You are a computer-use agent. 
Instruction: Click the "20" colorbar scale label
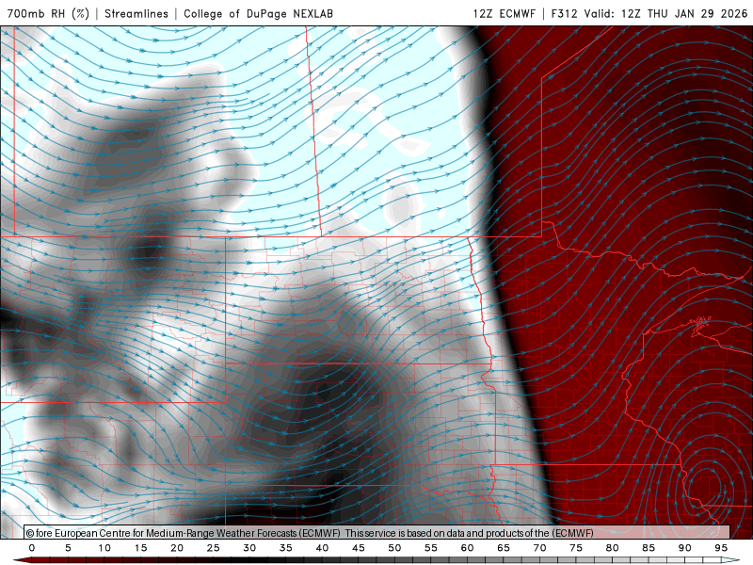tap(177, 548)
